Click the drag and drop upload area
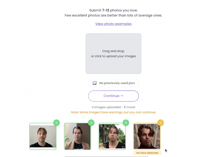This screenshot has height=157, width=206. pyautogui.click(x=113, y=54)
